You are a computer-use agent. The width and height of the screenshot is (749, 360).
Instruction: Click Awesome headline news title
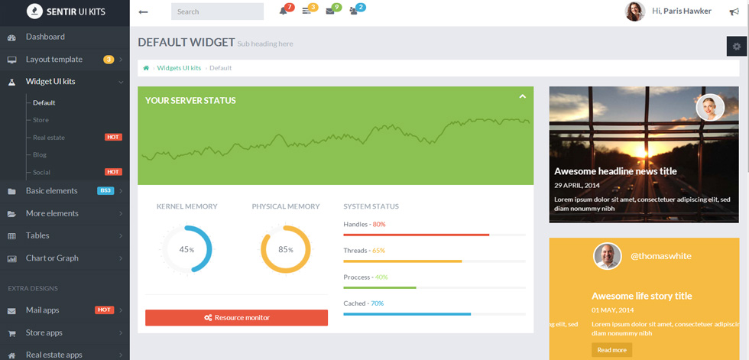pos(615,171)
